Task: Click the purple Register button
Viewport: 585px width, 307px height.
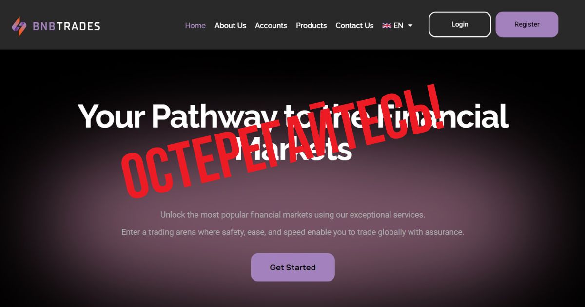Action: pyautogui.click(x=527, y=24)
